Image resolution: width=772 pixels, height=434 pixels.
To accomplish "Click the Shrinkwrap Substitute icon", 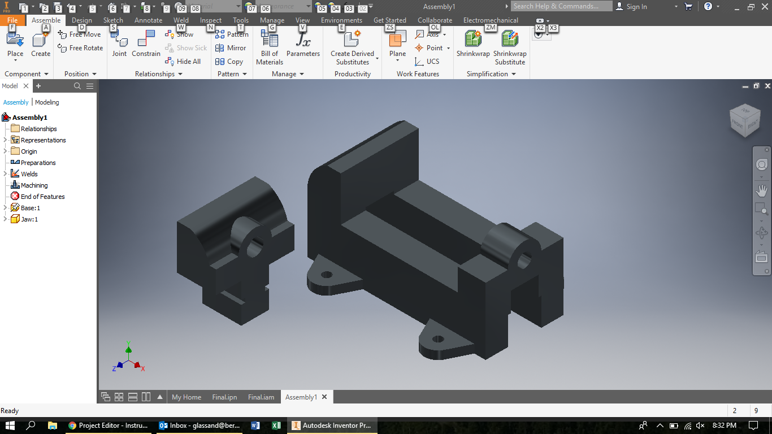I will click(510, 40).
